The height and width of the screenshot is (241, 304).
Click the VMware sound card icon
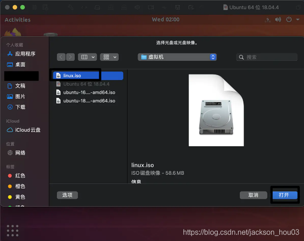tap(137, 7)
